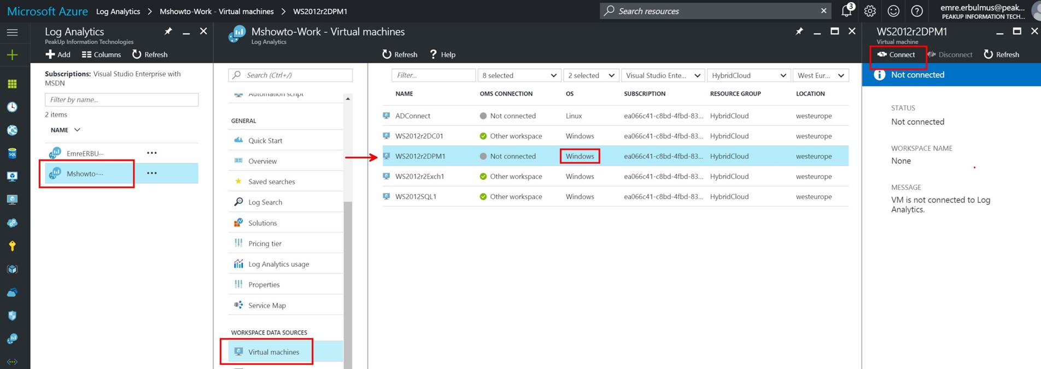This screenshot has width=1041, height=369.
Task: Sort workspaces by the NAME column
Action: coord(65,130)
